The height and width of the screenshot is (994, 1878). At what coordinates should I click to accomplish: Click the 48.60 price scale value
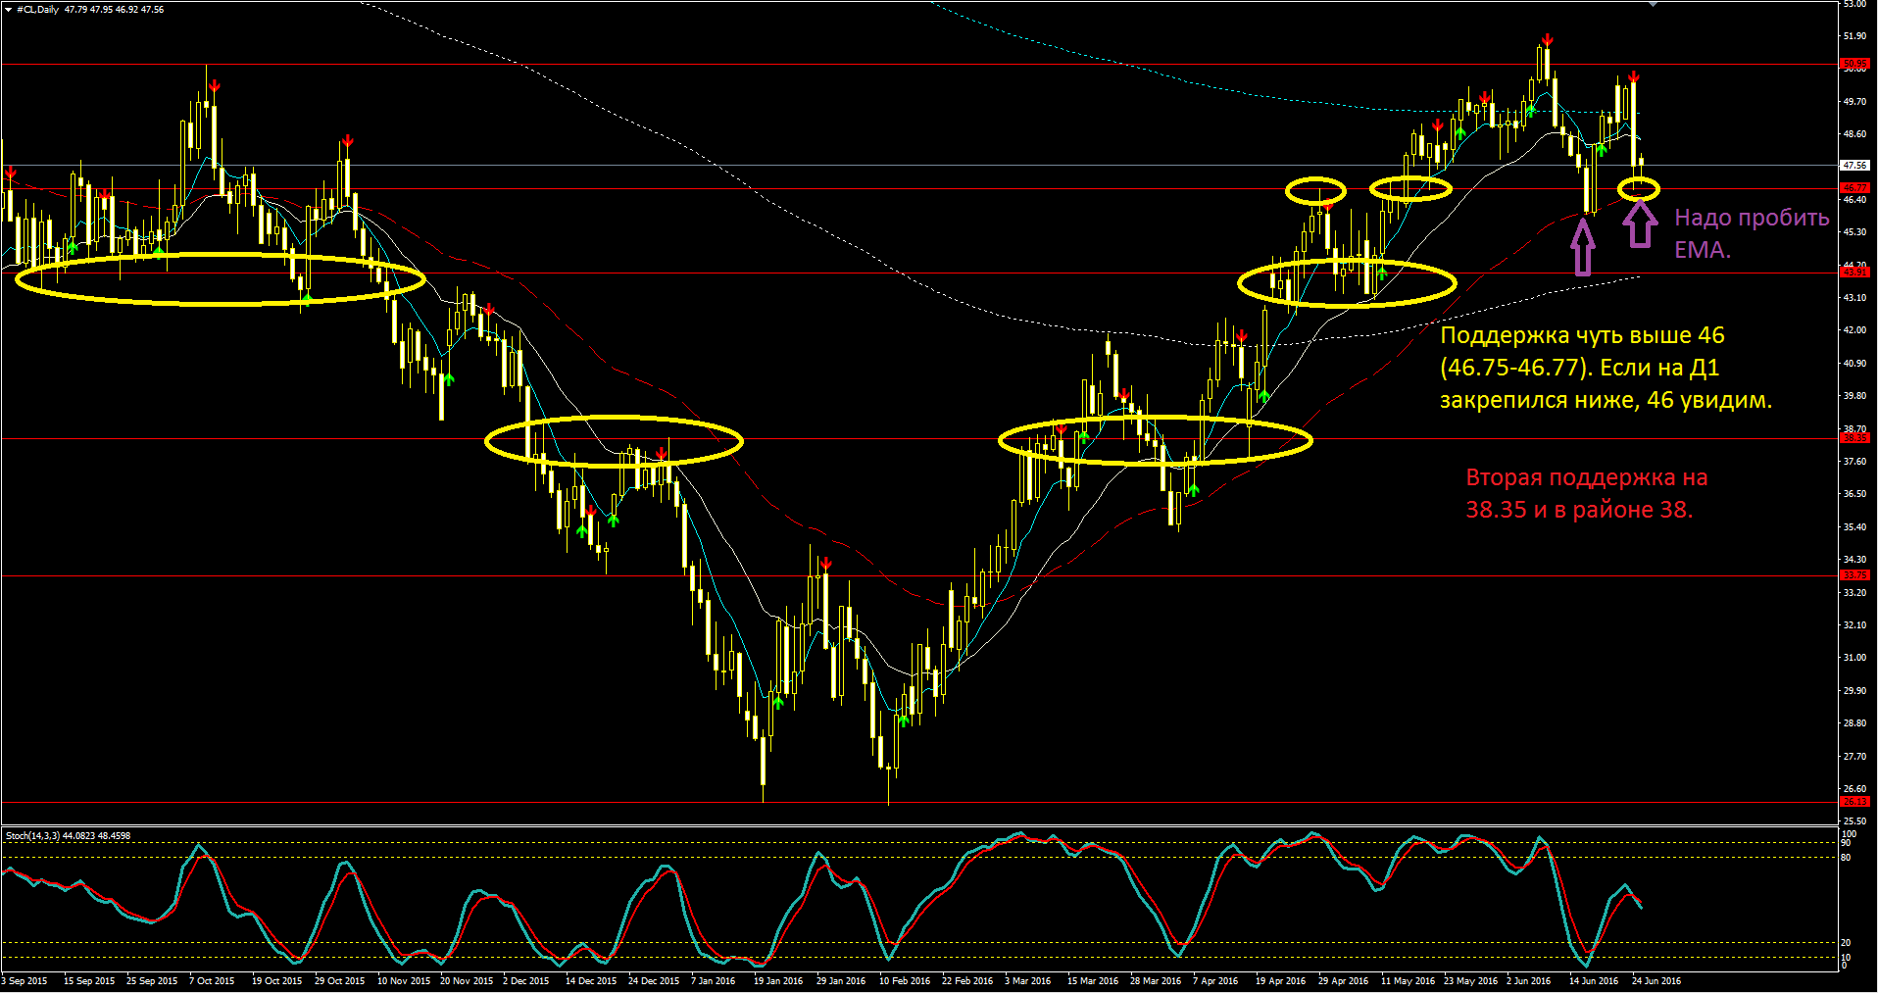pos(1854,134)
